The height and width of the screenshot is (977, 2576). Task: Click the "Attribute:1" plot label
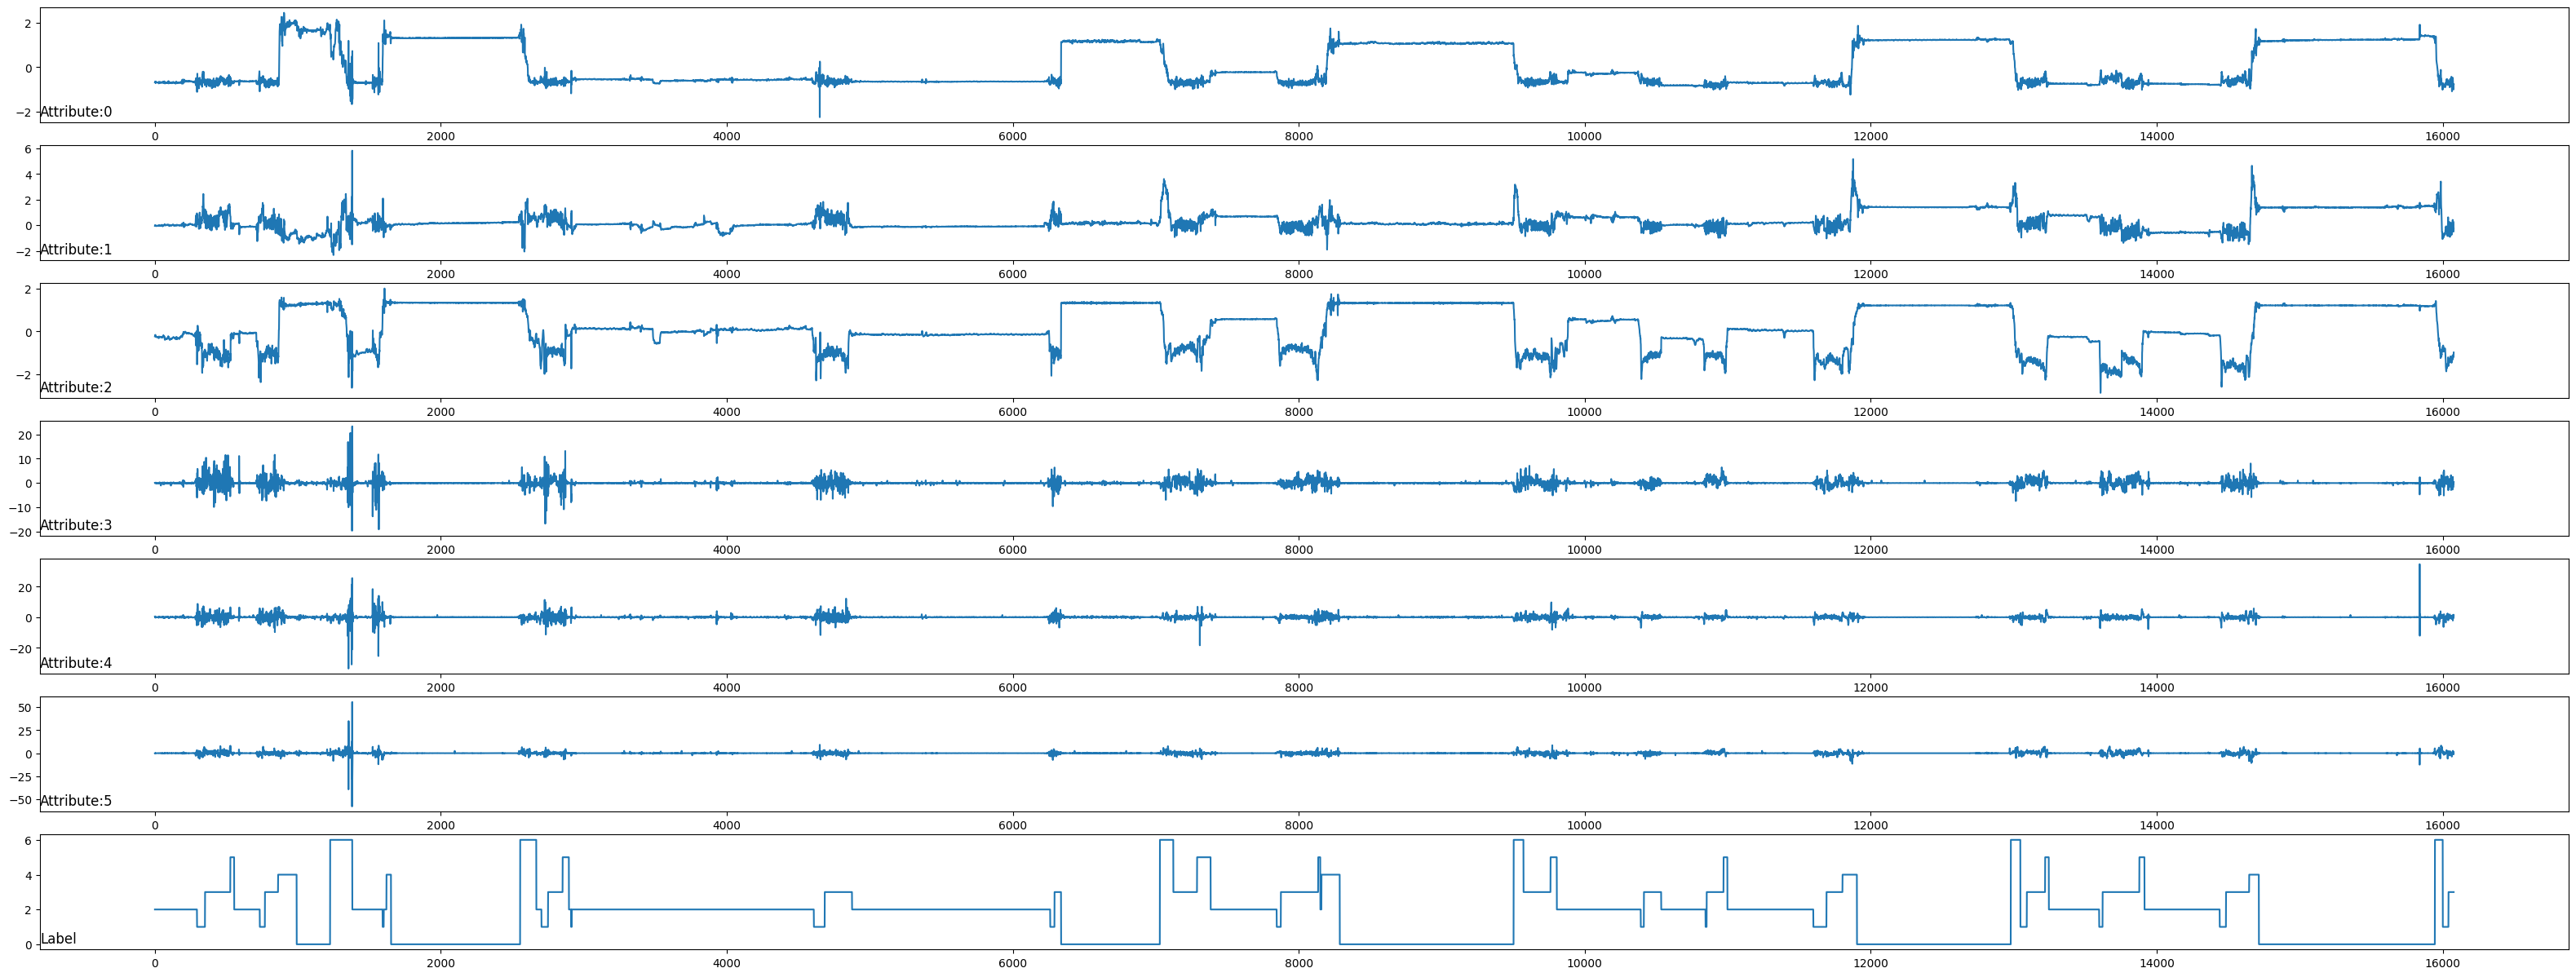point(76,250)
